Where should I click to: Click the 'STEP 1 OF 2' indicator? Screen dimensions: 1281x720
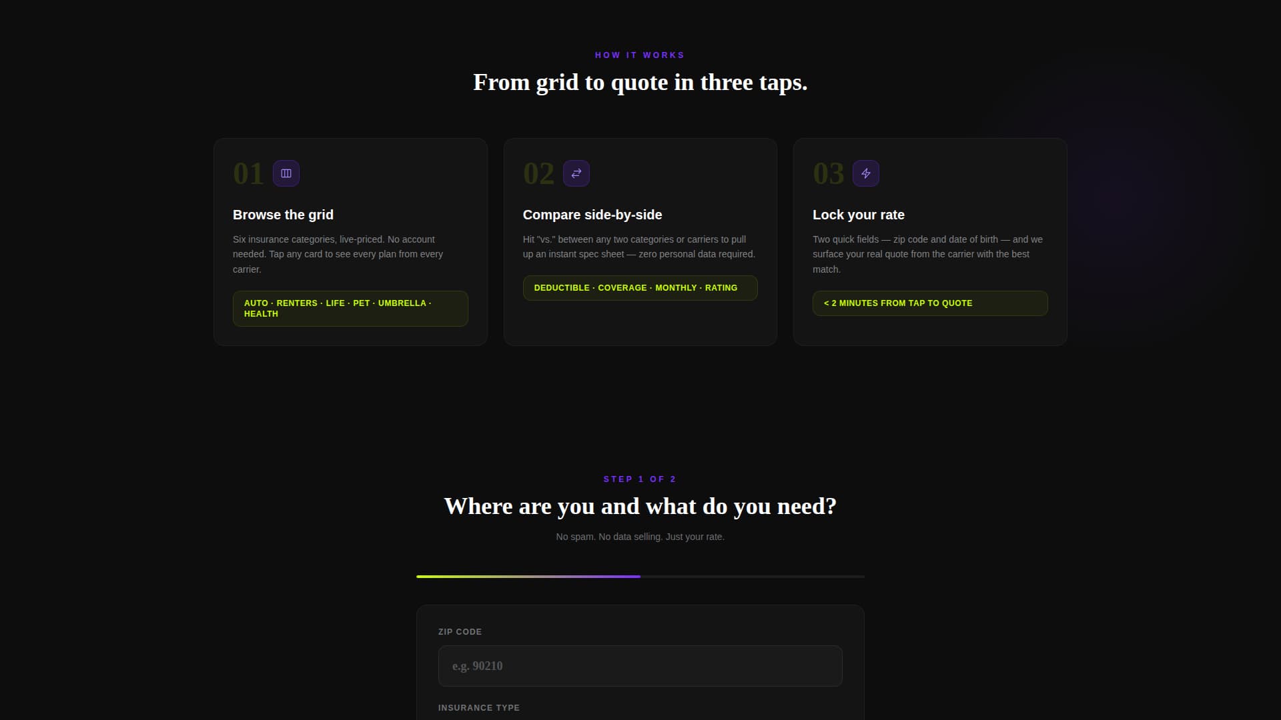640,479
